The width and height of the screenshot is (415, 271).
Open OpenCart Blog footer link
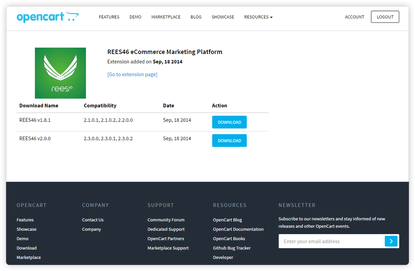pos(227,220)
